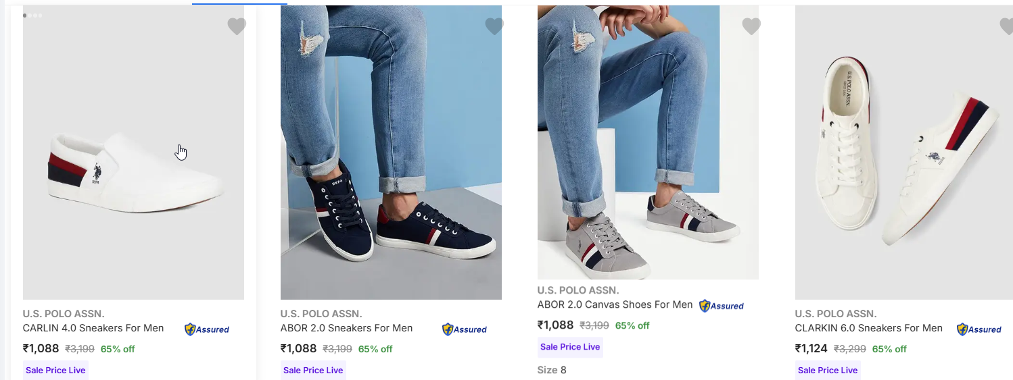Click Assured badge next to CARLIN 4.0

pos(207,329)
